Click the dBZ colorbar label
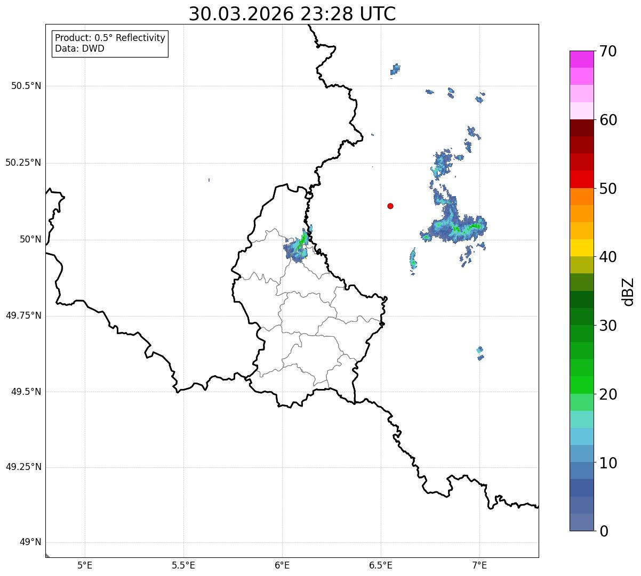The width and height of the screenshot is (641, 576). click(629, 291)
